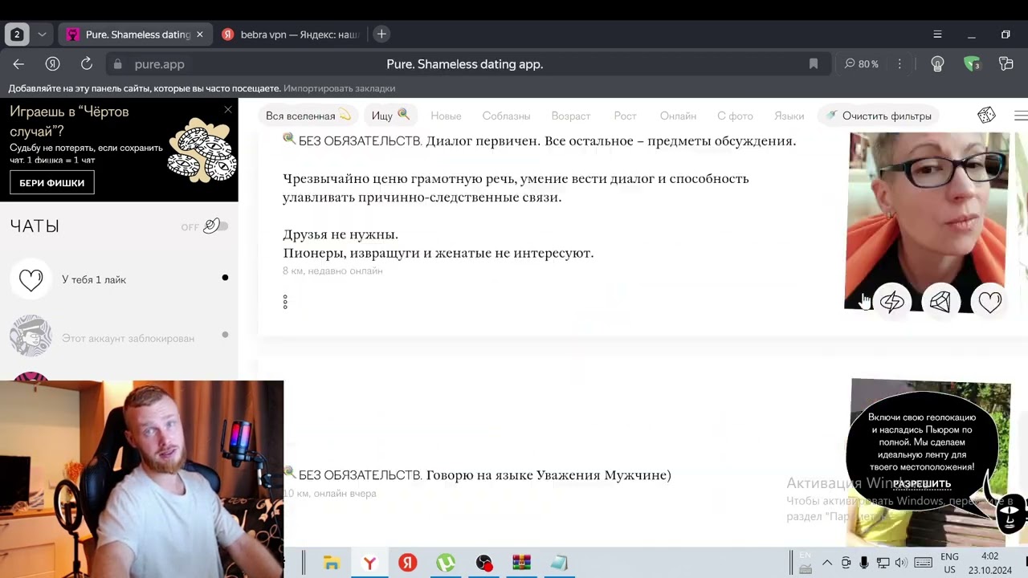
Task: Send gift gem to first profile
Action: click(x=940, y=302)
